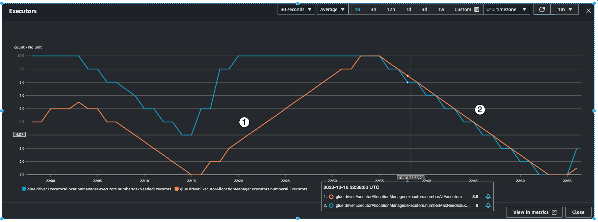Open the 30 seconds period dropdown
This screenshot has width=598, height=222.
tap(296, 9)
